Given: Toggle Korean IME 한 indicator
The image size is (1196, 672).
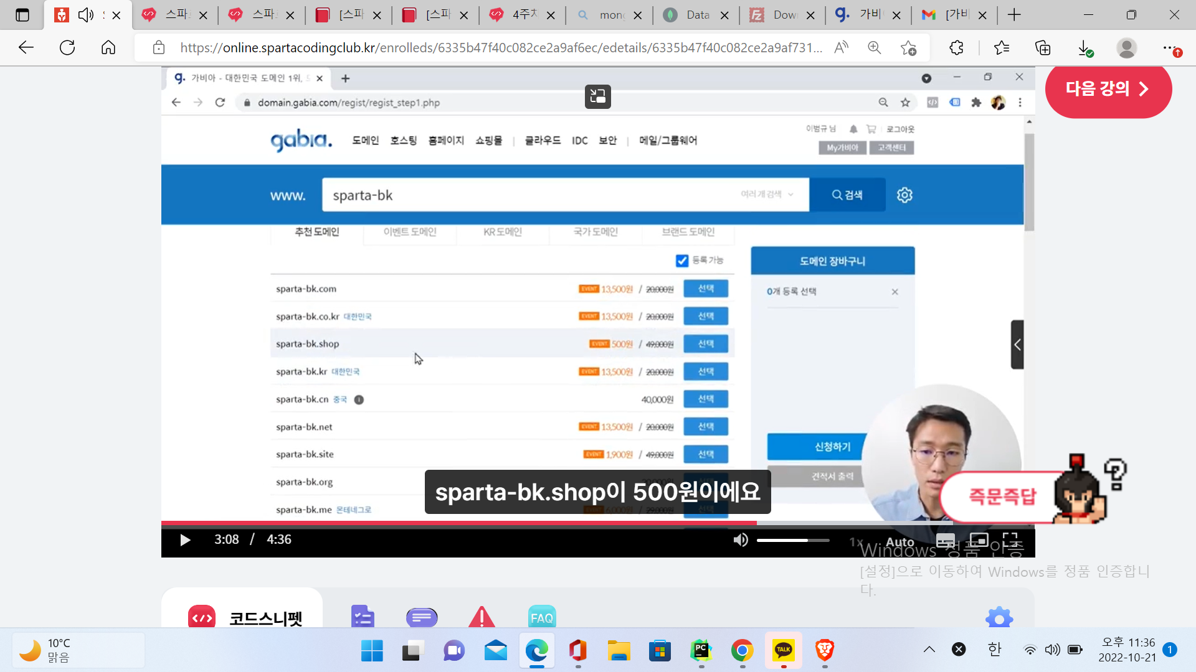Looking at the screenshot, I should pos(994,650).
